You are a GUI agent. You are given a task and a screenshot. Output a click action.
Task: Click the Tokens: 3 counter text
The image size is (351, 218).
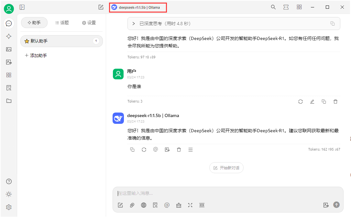135,101
